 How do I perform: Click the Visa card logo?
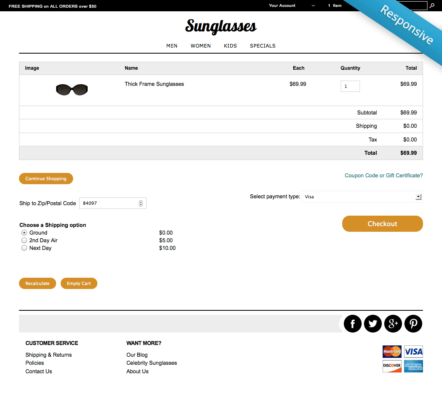413,352
